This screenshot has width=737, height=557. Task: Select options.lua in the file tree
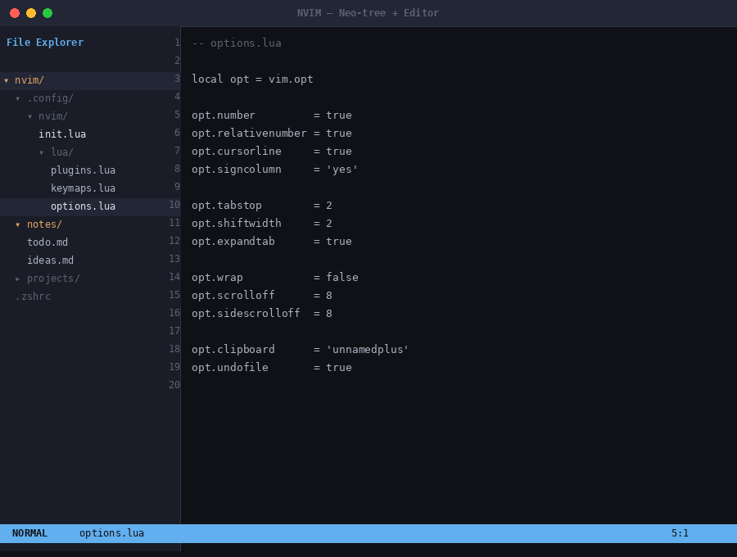[83, 206]
